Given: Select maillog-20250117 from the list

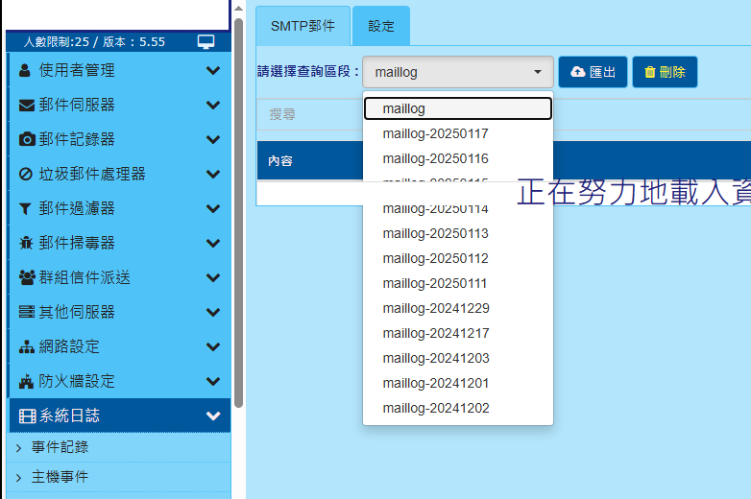Looking at the screenshot, I should (x=435, y=133).
